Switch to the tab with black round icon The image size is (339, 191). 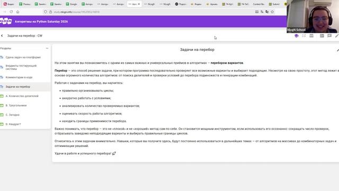(181, 4)
